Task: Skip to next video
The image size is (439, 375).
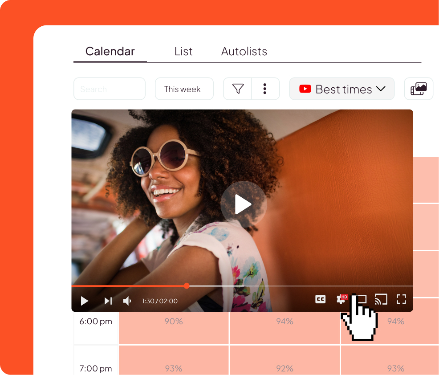Action: click(108, 301)
